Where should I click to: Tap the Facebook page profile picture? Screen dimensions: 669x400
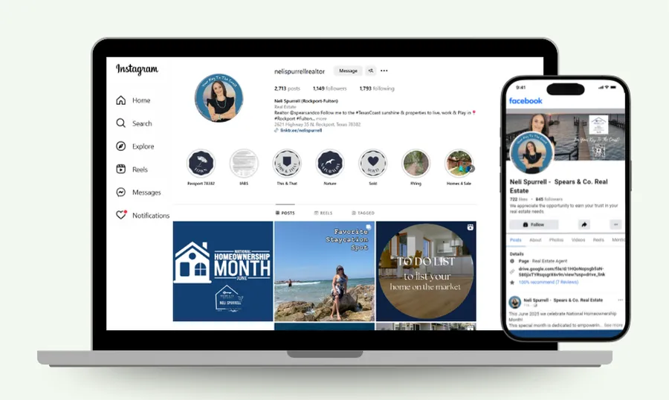pyautogui.click(x=531, y=152)
